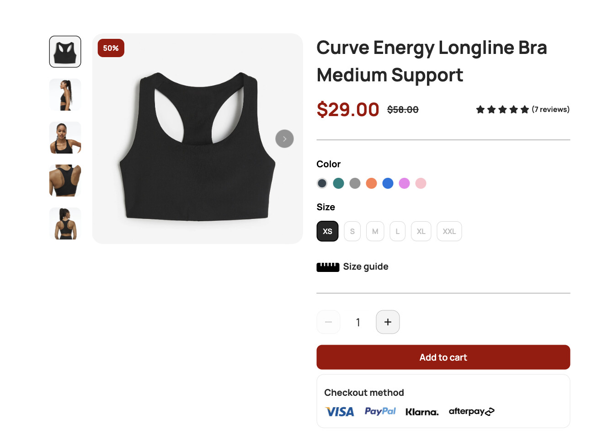The width and height of the screenshot is (608, 447).
Task: Choose size L option
Action: [x=397, y=231]
